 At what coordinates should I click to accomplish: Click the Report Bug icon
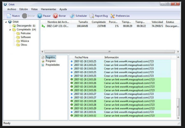click(x=92, y=16)
